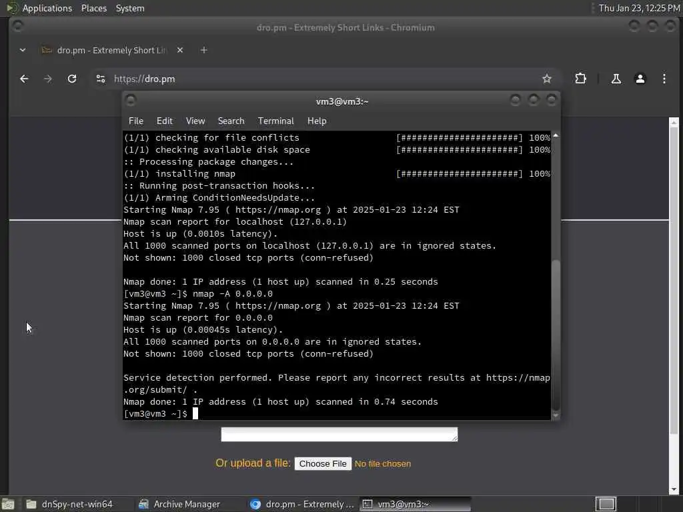
Task: Switch to the vm3@vm3:~ taskbar entry
Action: pyautogui.click(x=416, y=504)
